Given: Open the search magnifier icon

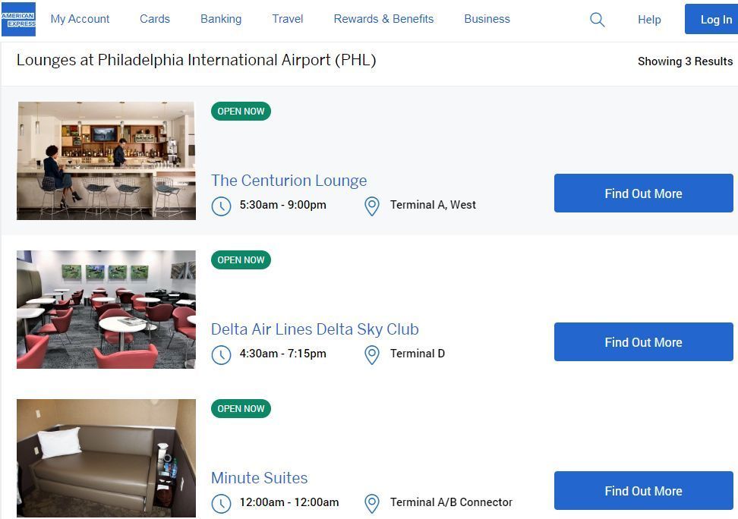Looking at the screenshot, I should (598, 20).
